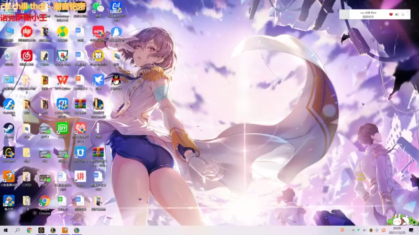Image resolution: width=419 pixels, height=235 pixels.
Task: Open the playlist menu in music widget
Action: [x=403, y=15]
